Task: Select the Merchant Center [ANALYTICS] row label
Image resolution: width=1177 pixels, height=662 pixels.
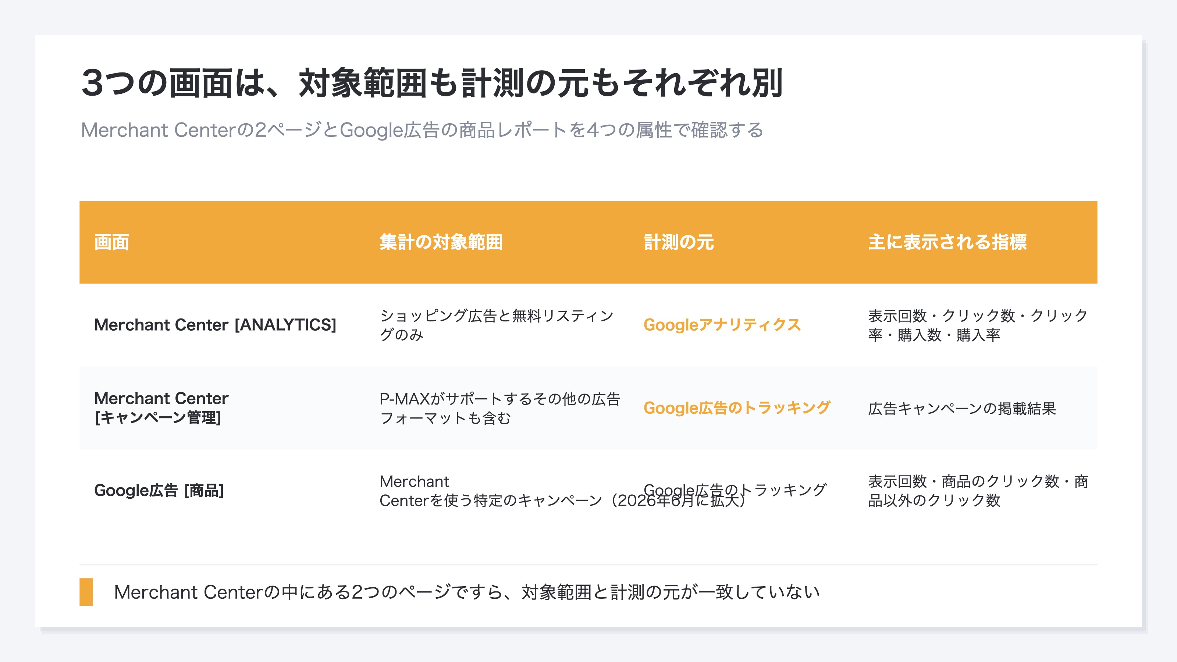Action: 215,325
